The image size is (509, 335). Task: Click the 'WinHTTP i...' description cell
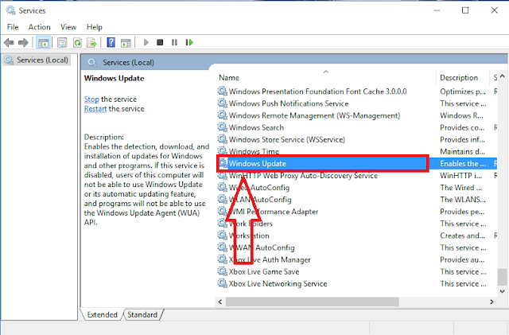[x=460, y=176]
